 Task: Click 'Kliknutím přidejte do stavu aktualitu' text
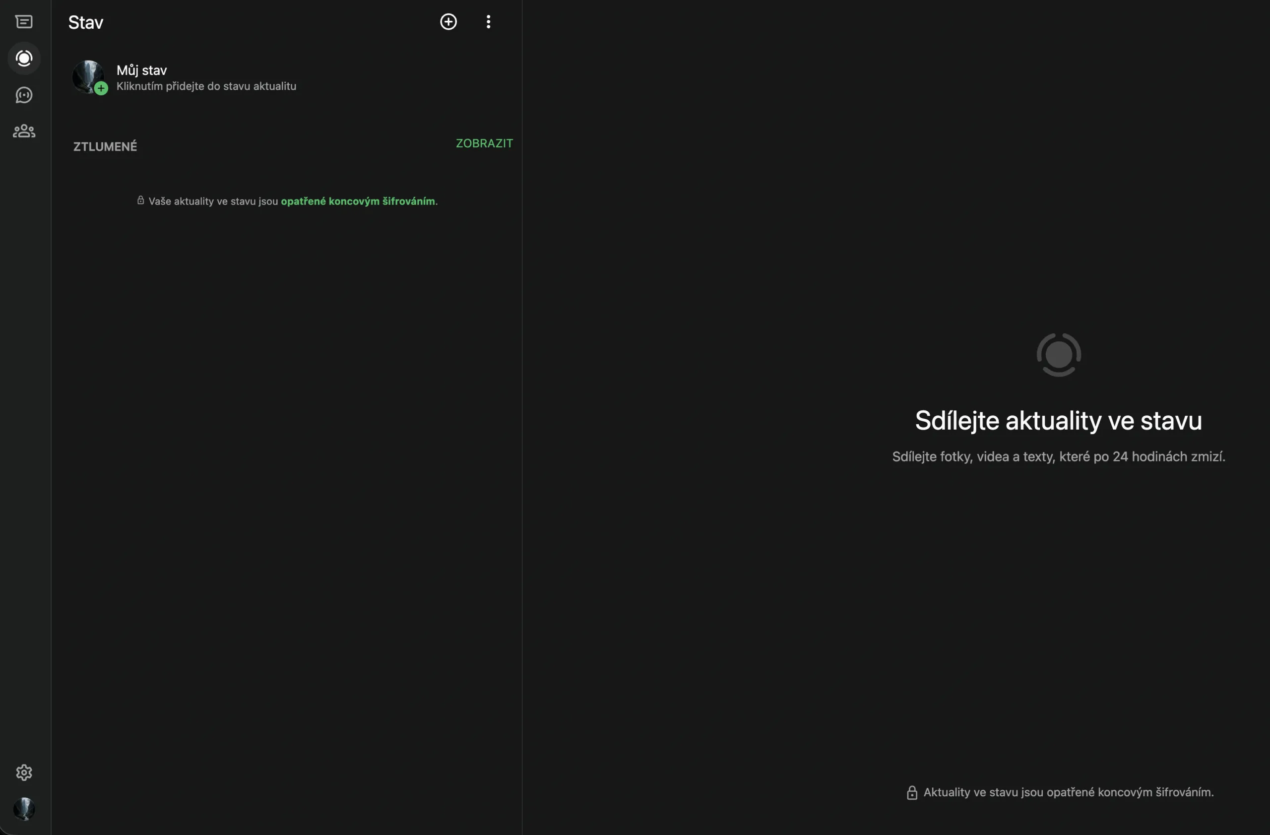[206, 86]
